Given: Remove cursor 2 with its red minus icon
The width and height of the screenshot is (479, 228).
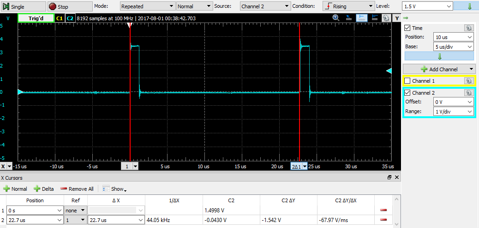Looking at the screenshot, I should pyautogui.click(x=383, y=220).
